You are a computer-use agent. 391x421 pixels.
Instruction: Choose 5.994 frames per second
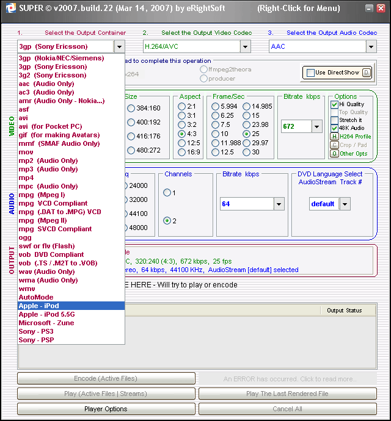pyautogui.click(x=215, y=107)
